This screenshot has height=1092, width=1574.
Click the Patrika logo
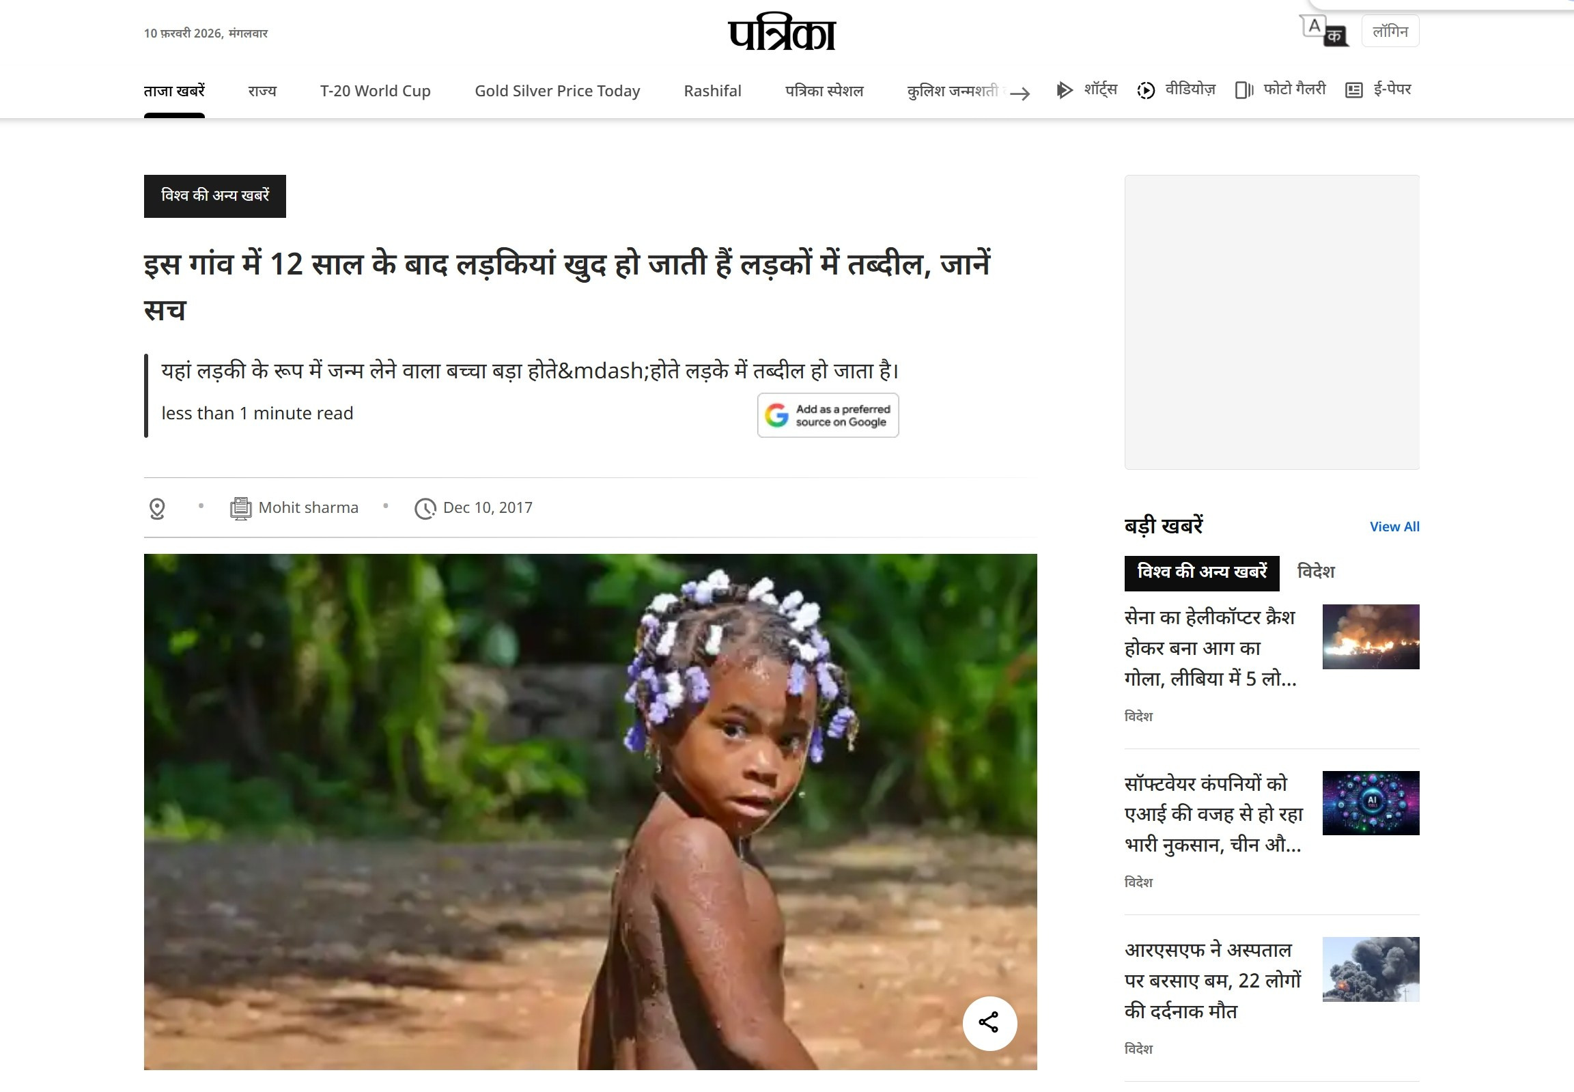(782, 33)
